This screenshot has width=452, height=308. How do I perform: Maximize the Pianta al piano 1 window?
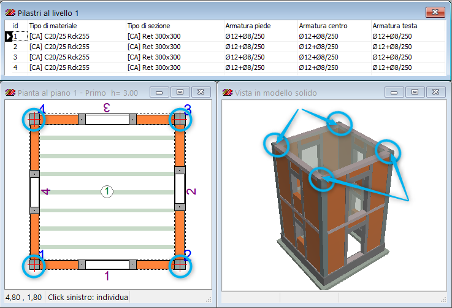[180, 92]
